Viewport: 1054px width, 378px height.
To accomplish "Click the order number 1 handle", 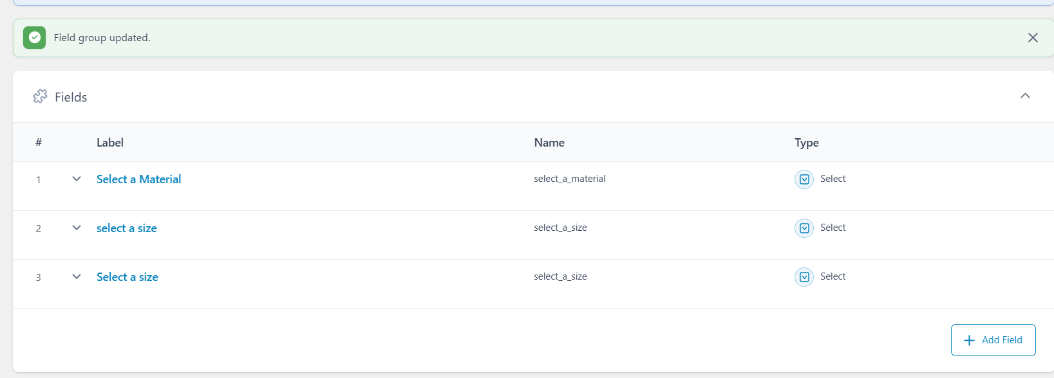I will coord(39,180).
